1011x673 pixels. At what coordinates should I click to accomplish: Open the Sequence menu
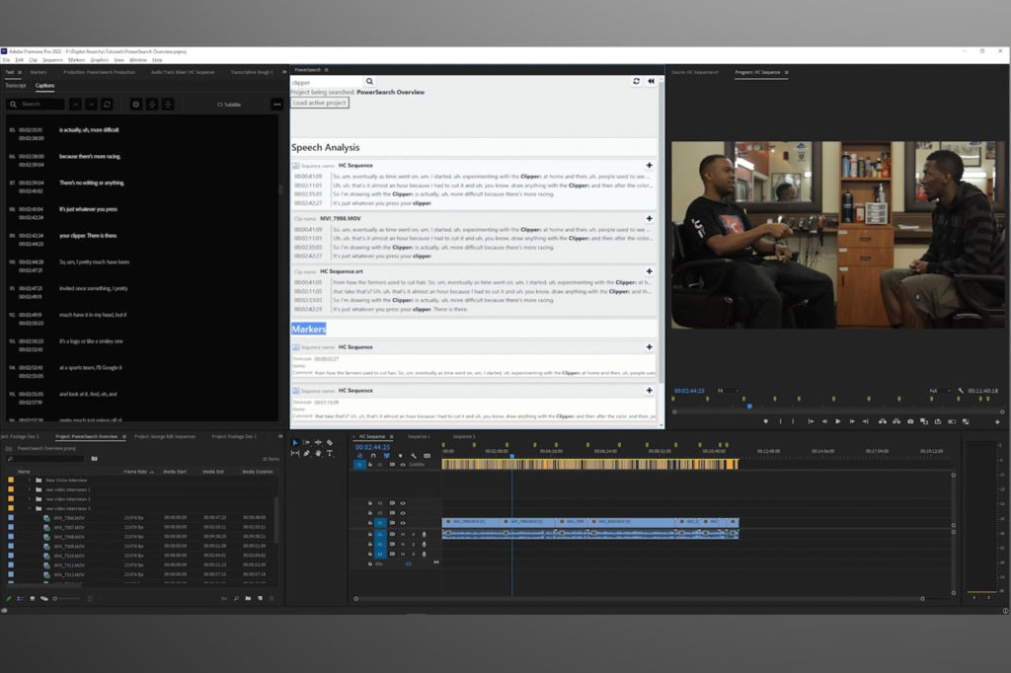pyautogui.click(x=53, y=60)
